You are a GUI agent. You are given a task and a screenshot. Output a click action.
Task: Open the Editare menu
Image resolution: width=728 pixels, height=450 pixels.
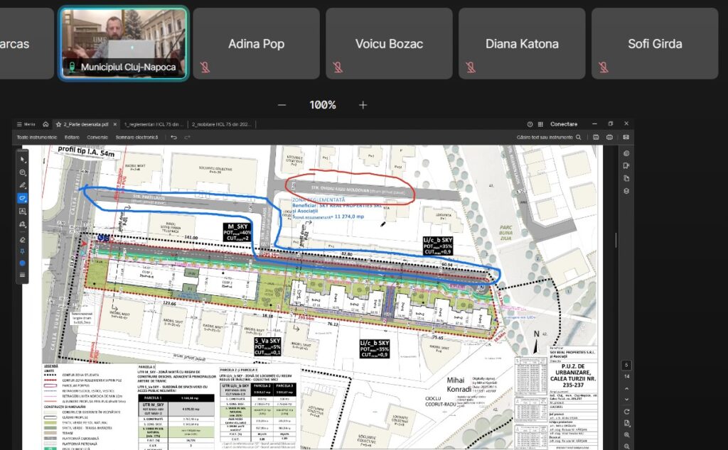72,136
